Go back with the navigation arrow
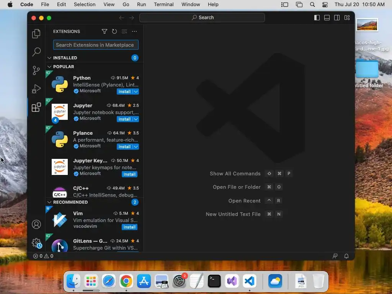The image size is (392, 294). tap(121, 18)
